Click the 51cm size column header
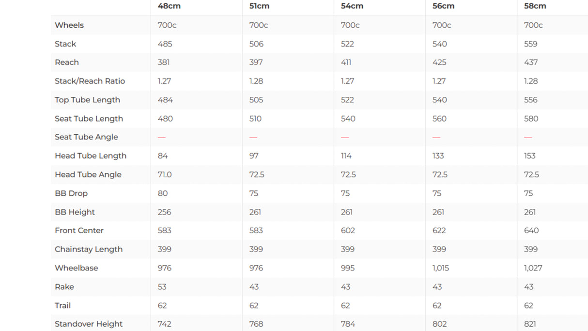The image size is (588, 331). [260, 6]
